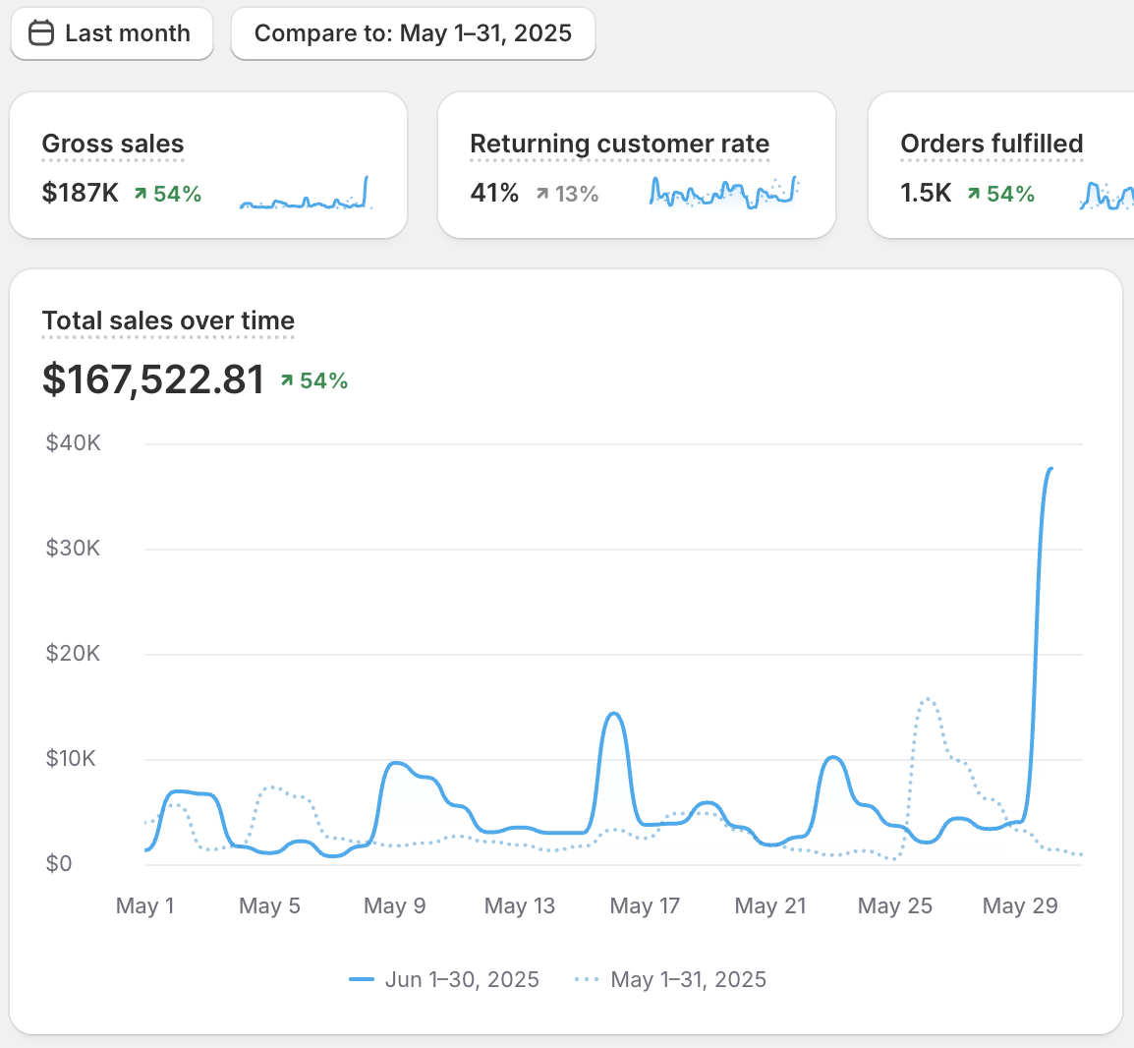Click the $10K y-axis label

tap(71, 759)
